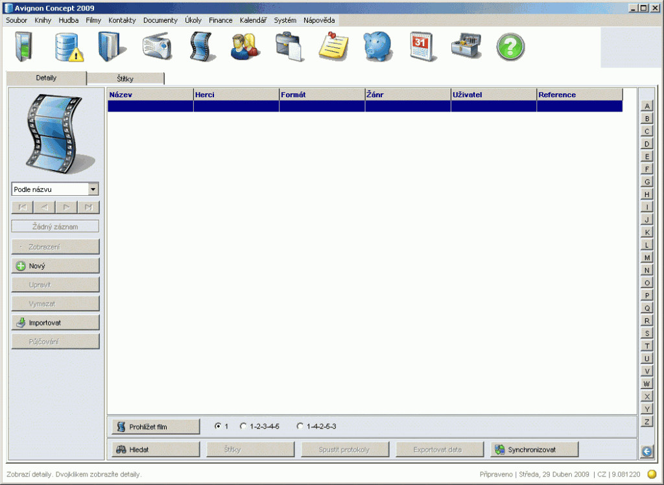Open the database warning toolbar icon
This screenshot has width=664, height=485.
coord(69,47)
